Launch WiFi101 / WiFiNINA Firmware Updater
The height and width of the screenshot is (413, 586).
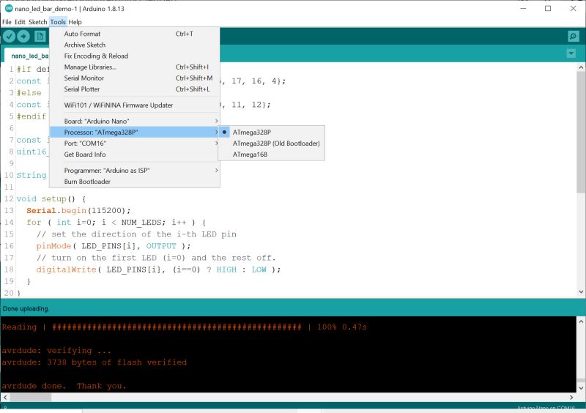pyautogui.click(x=135, y=105)
